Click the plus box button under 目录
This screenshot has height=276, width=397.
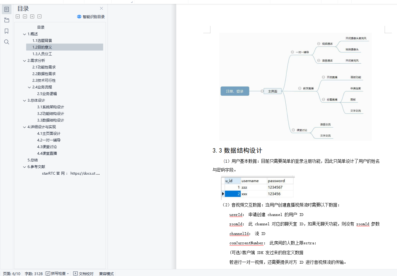32,17
